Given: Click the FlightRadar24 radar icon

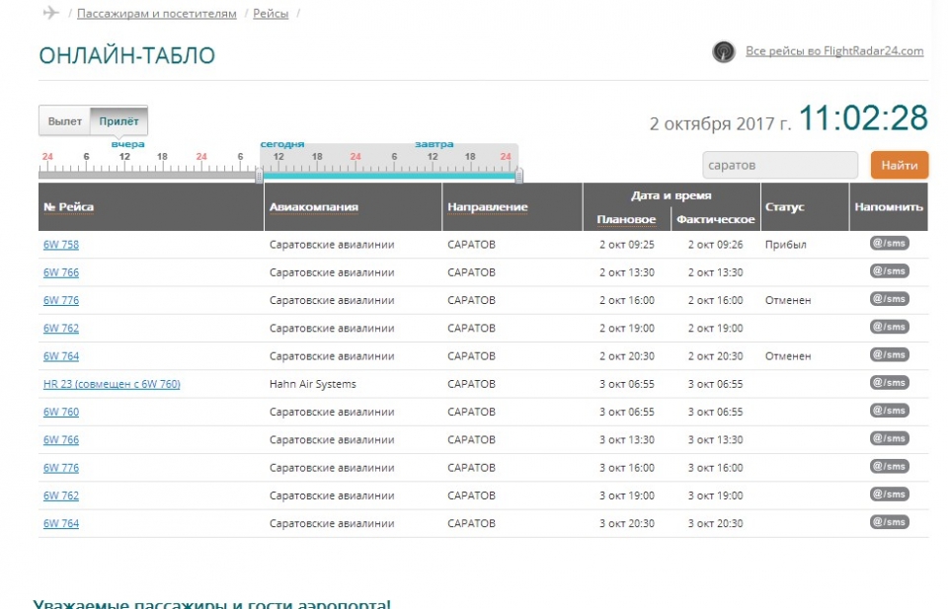Looking at the screenshot, I should (724, 52).
